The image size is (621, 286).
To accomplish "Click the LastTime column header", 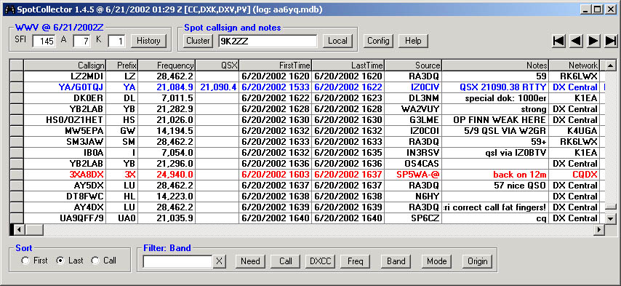I will click(348, 65).
